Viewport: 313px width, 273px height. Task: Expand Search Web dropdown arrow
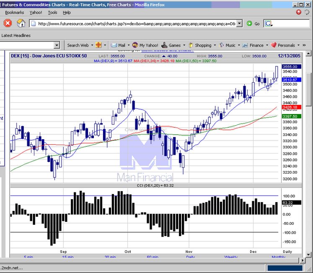[92, 45]
